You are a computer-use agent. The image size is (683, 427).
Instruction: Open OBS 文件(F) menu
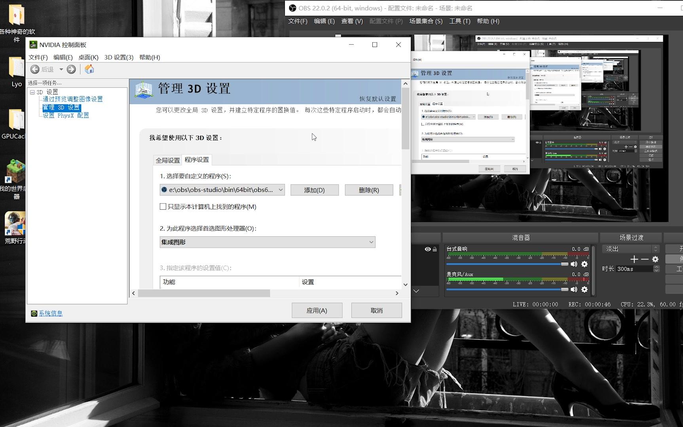(298, 21)
